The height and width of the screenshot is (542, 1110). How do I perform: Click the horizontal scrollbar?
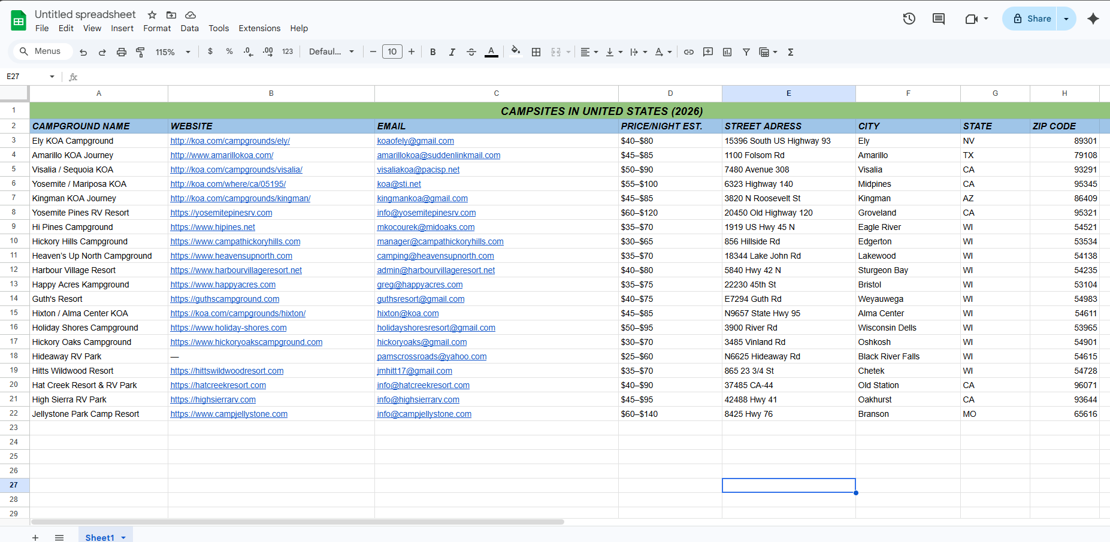298,522
